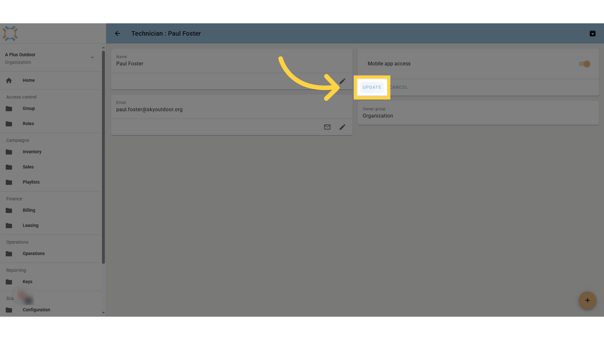The image size is (604, 340).
Task: Select Leasing under Finance
Action: pos(31,225)
